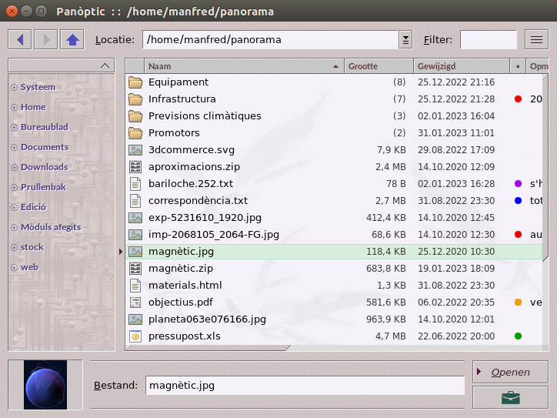
Task: Click date 19.01.2023 18:09
Action: 456,269
